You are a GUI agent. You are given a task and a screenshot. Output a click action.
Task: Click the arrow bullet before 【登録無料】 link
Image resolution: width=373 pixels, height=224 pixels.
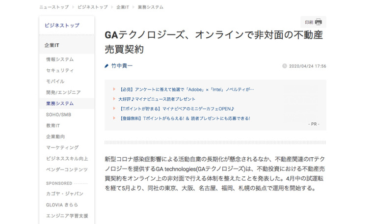(114, 118)
